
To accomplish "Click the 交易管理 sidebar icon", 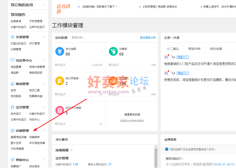I will click(13, 37).
